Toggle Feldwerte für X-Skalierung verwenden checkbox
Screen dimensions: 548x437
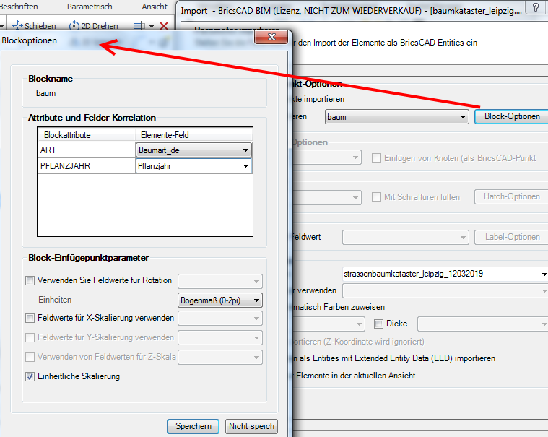(x=30, y=318)
